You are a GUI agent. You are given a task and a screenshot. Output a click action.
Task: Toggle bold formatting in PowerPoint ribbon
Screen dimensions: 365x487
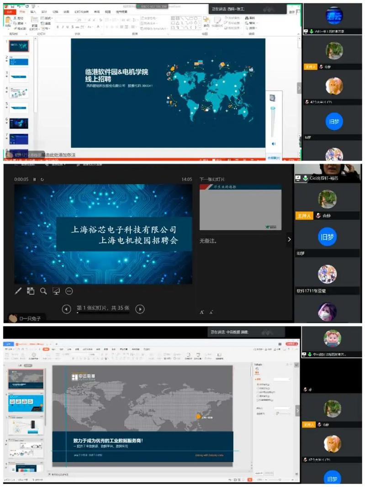58,27
